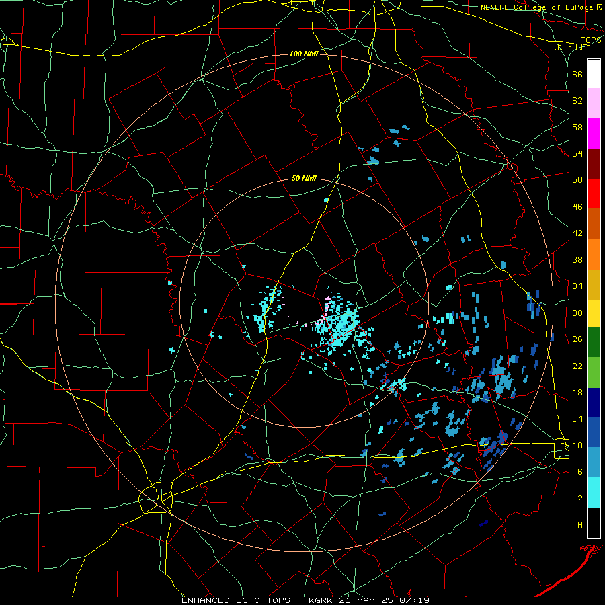Select the medium blue legend swatch
605x605 pixels.
[594, 433]
